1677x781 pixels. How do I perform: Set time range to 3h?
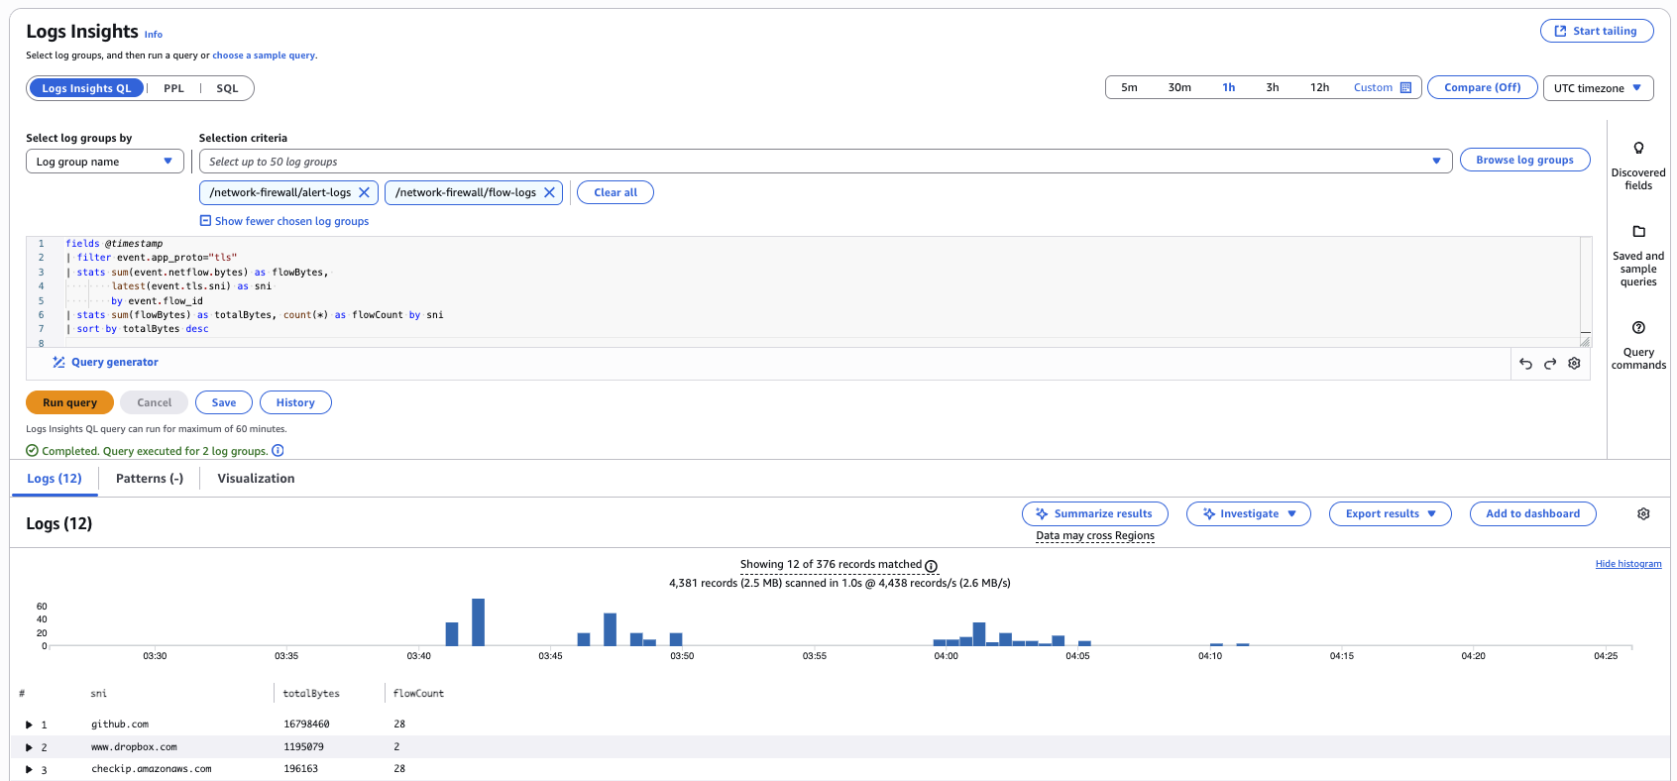pos(1273,87)
